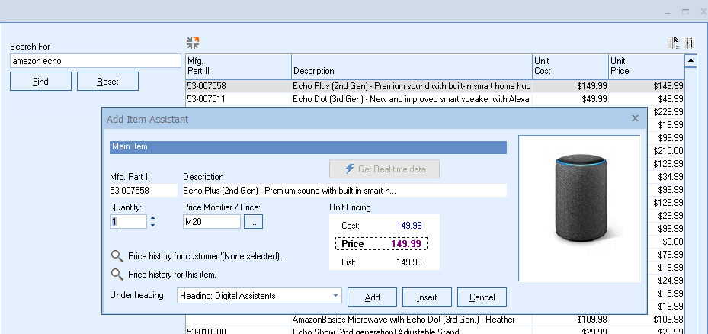
Task: Sort by the Unit Cost column header
Action: [569, 66]
